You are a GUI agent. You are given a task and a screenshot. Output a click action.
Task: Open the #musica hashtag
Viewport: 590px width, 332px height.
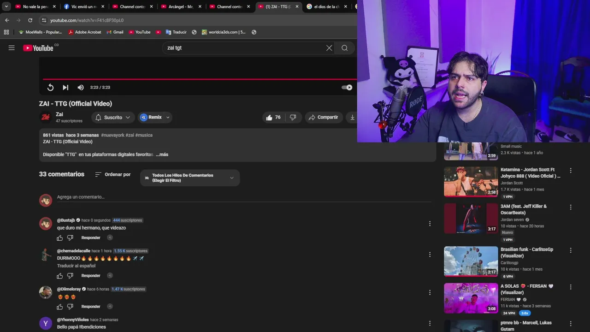pos(144,135)
